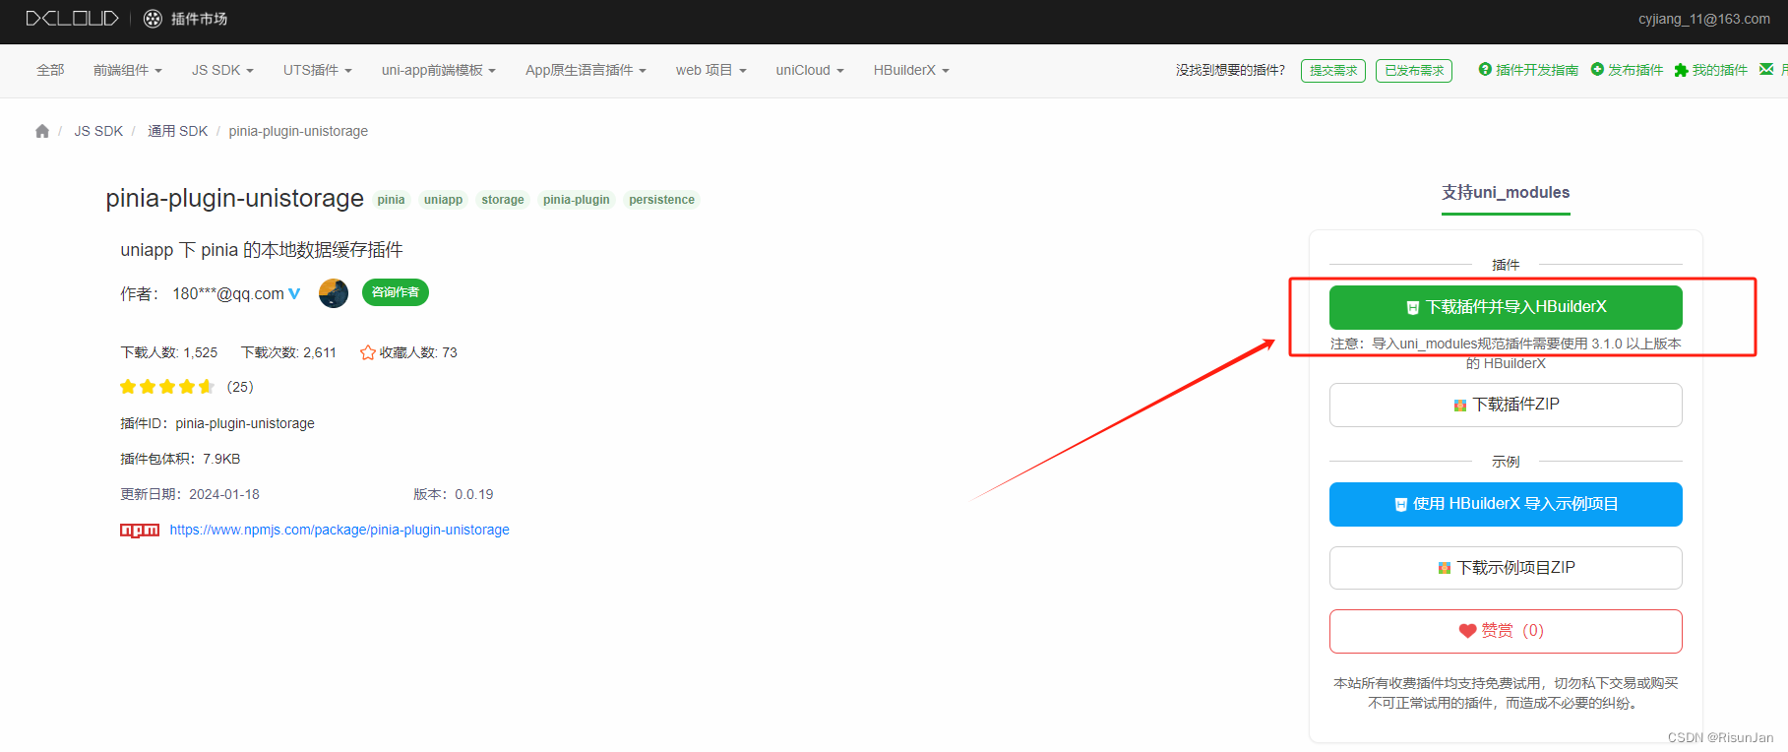Click the pinia tag

[391, 200]
